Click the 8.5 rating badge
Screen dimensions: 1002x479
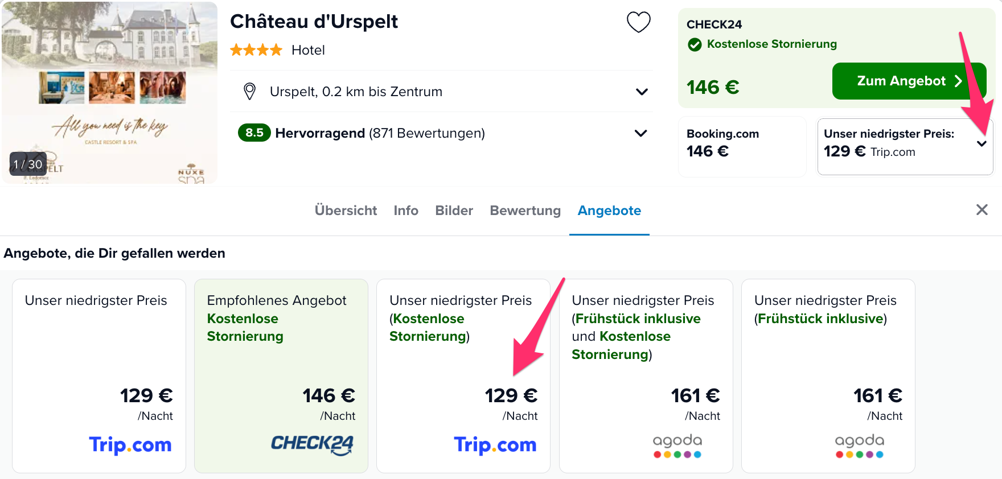[254, 133]
